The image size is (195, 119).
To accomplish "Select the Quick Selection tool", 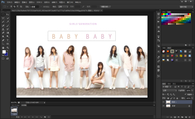I will click(x=7, y=18).
